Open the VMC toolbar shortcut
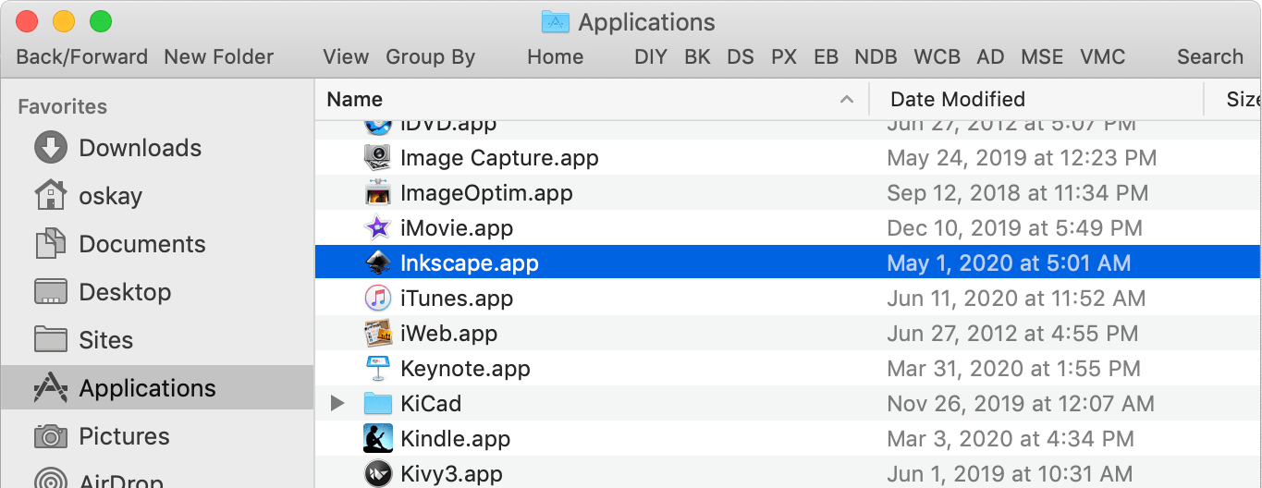This screenshot has height=488, width=1262. 1103,57
